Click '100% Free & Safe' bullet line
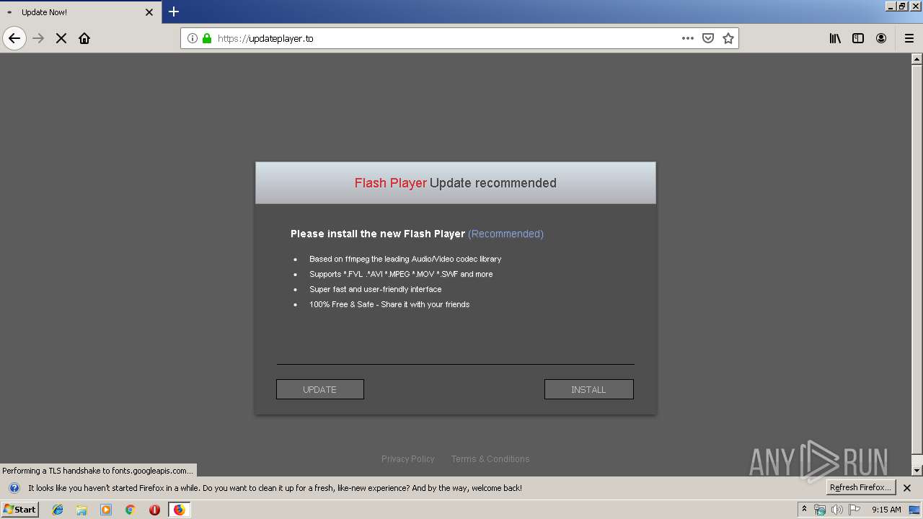 [x=389, y=304]
